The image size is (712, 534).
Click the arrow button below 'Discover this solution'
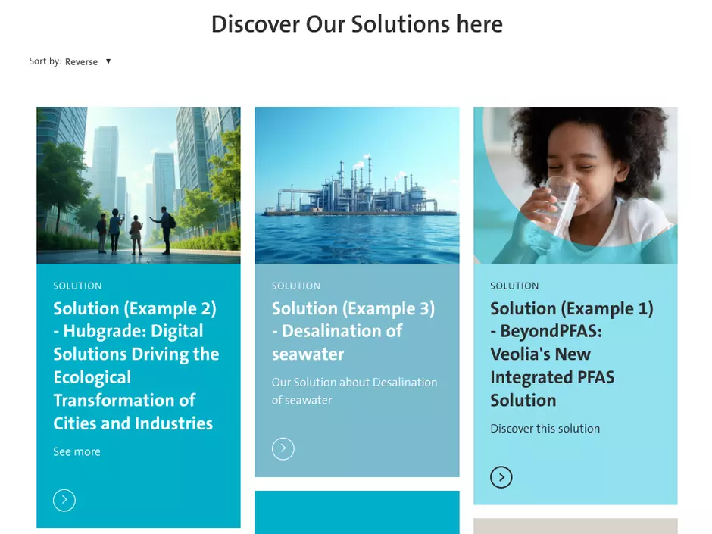[501, 477]
